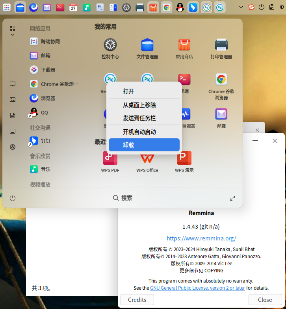Open the Print Manager taskbar icon
The width and height of the screenshot is (286, 309).
[x=140, y=7]
